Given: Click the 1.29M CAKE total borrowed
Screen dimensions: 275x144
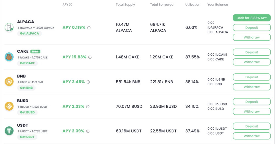Looking at the screenshot, I should [x=161, y=57].
